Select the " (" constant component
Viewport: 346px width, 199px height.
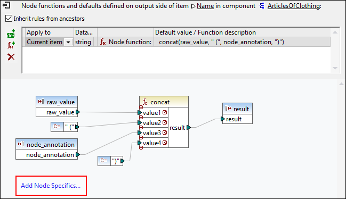(x=64, y=127)
